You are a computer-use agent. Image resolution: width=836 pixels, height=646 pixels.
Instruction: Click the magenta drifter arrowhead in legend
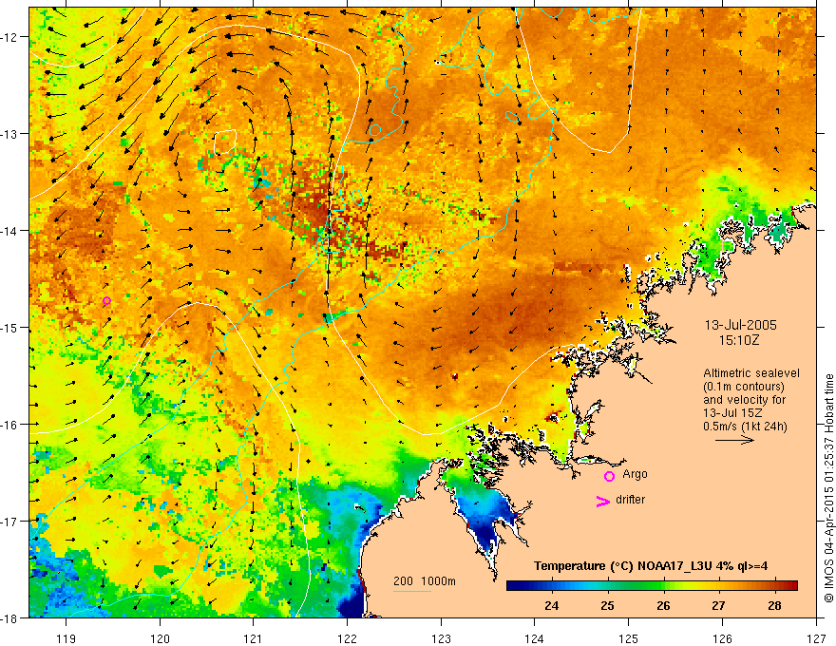click(602, 501)
